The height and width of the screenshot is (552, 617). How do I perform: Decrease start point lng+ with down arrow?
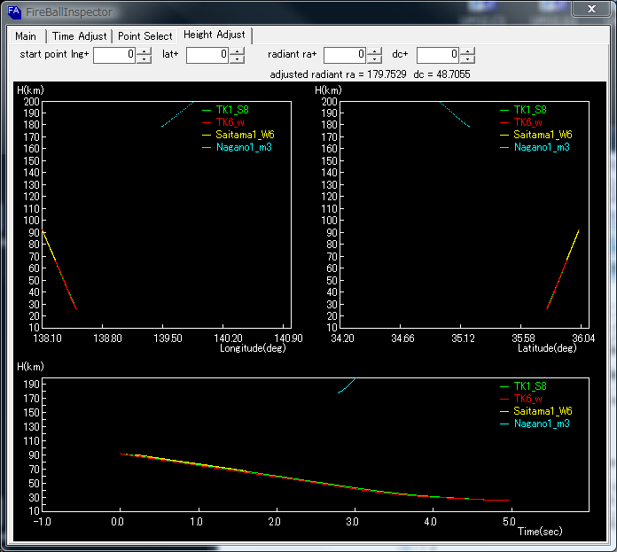tap(144, 59)
